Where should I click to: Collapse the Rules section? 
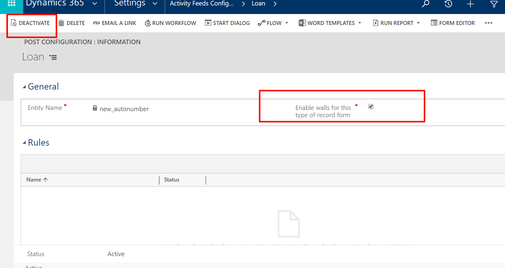pos(24,143)
